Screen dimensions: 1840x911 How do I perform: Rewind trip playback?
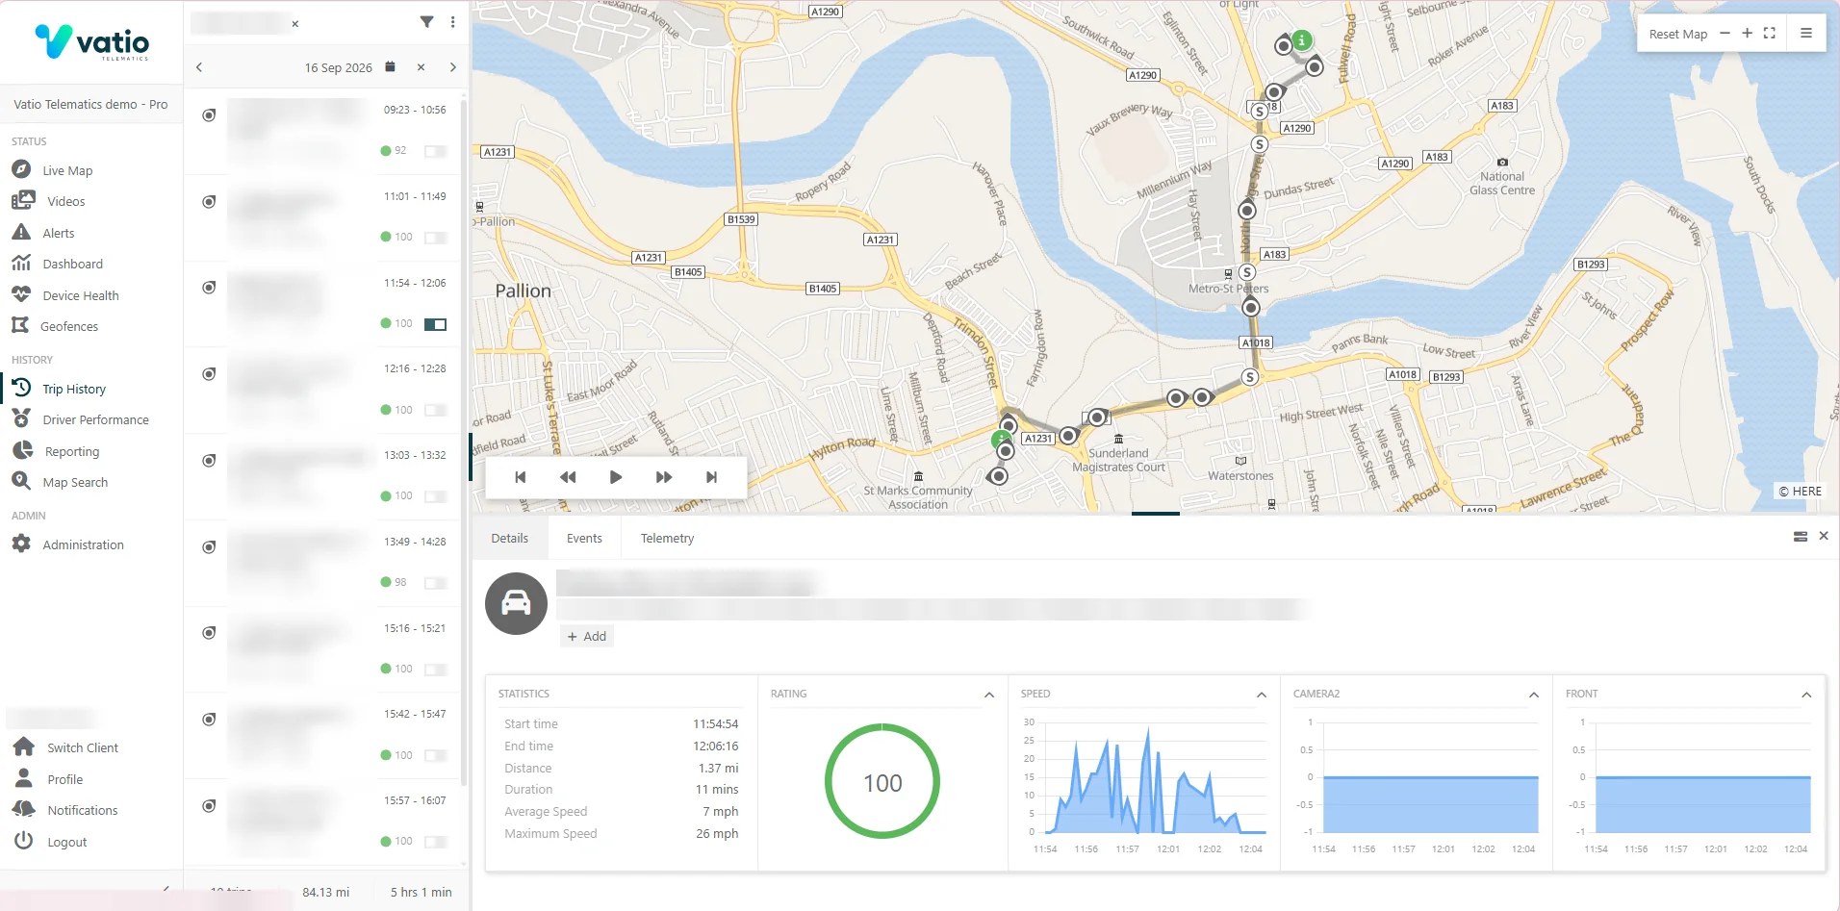coord(568,477)
